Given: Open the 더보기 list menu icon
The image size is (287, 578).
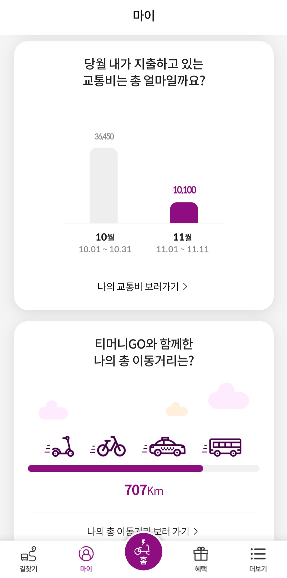Looking at the screenshot, I should pos(258,554).
